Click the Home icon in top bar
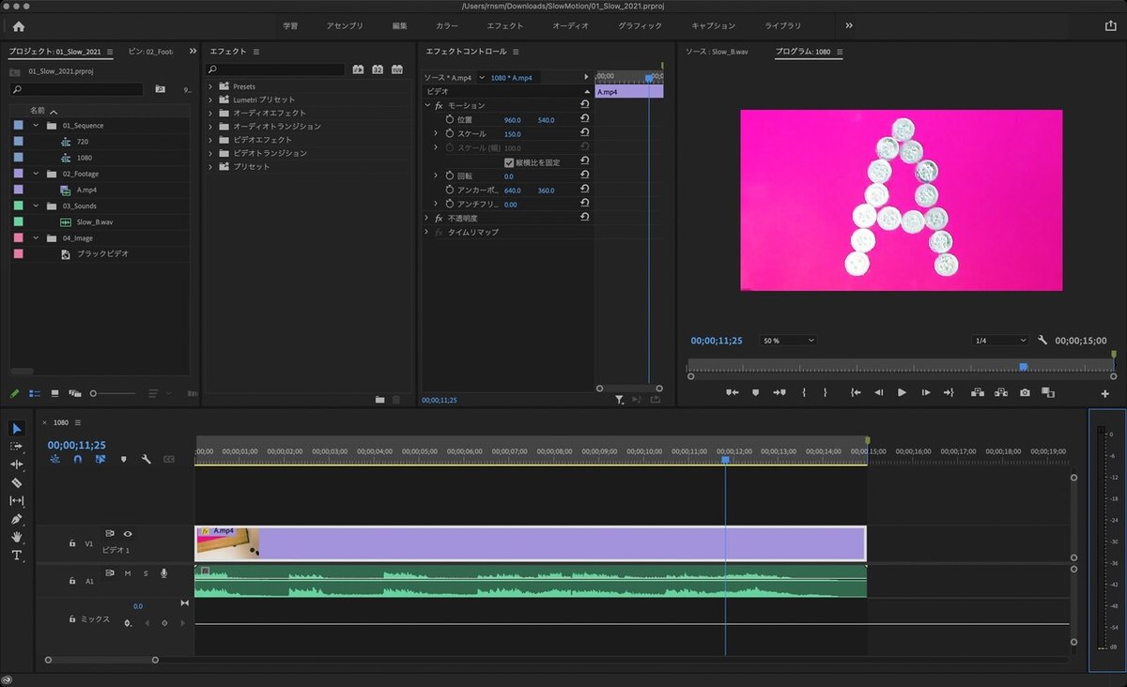The height and width of the screenshot is (687, 1127). pyautogui.click(x=19, y=26)
